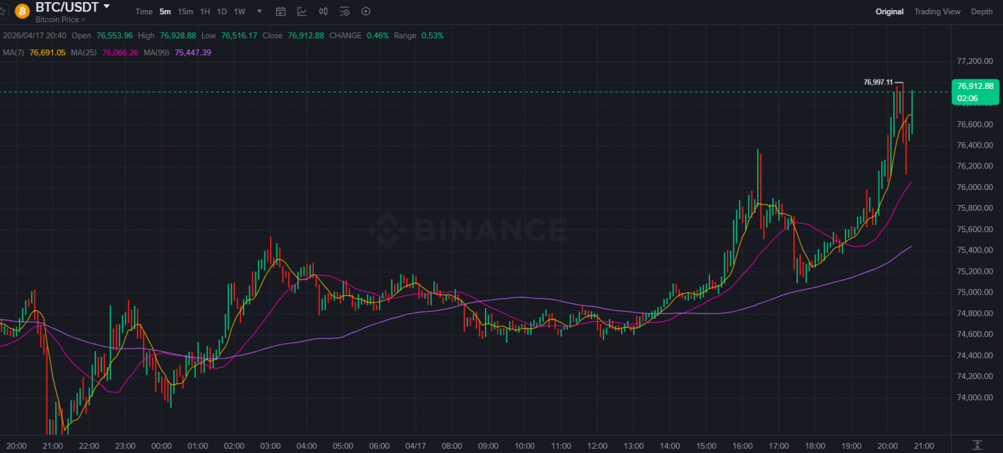The height and width of the screenshot is (453, 1003).
Task: Click the auto-fit price scale icon
Action: [976, 445]
